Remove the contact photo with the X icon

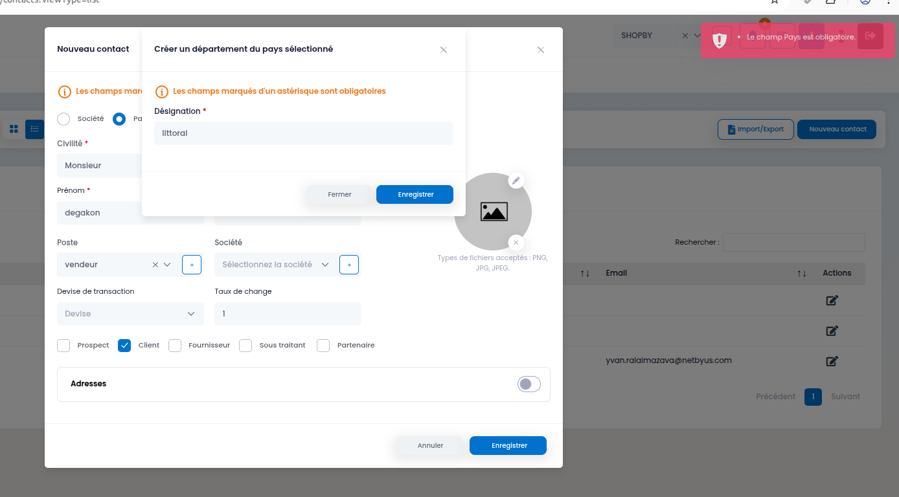516,243
